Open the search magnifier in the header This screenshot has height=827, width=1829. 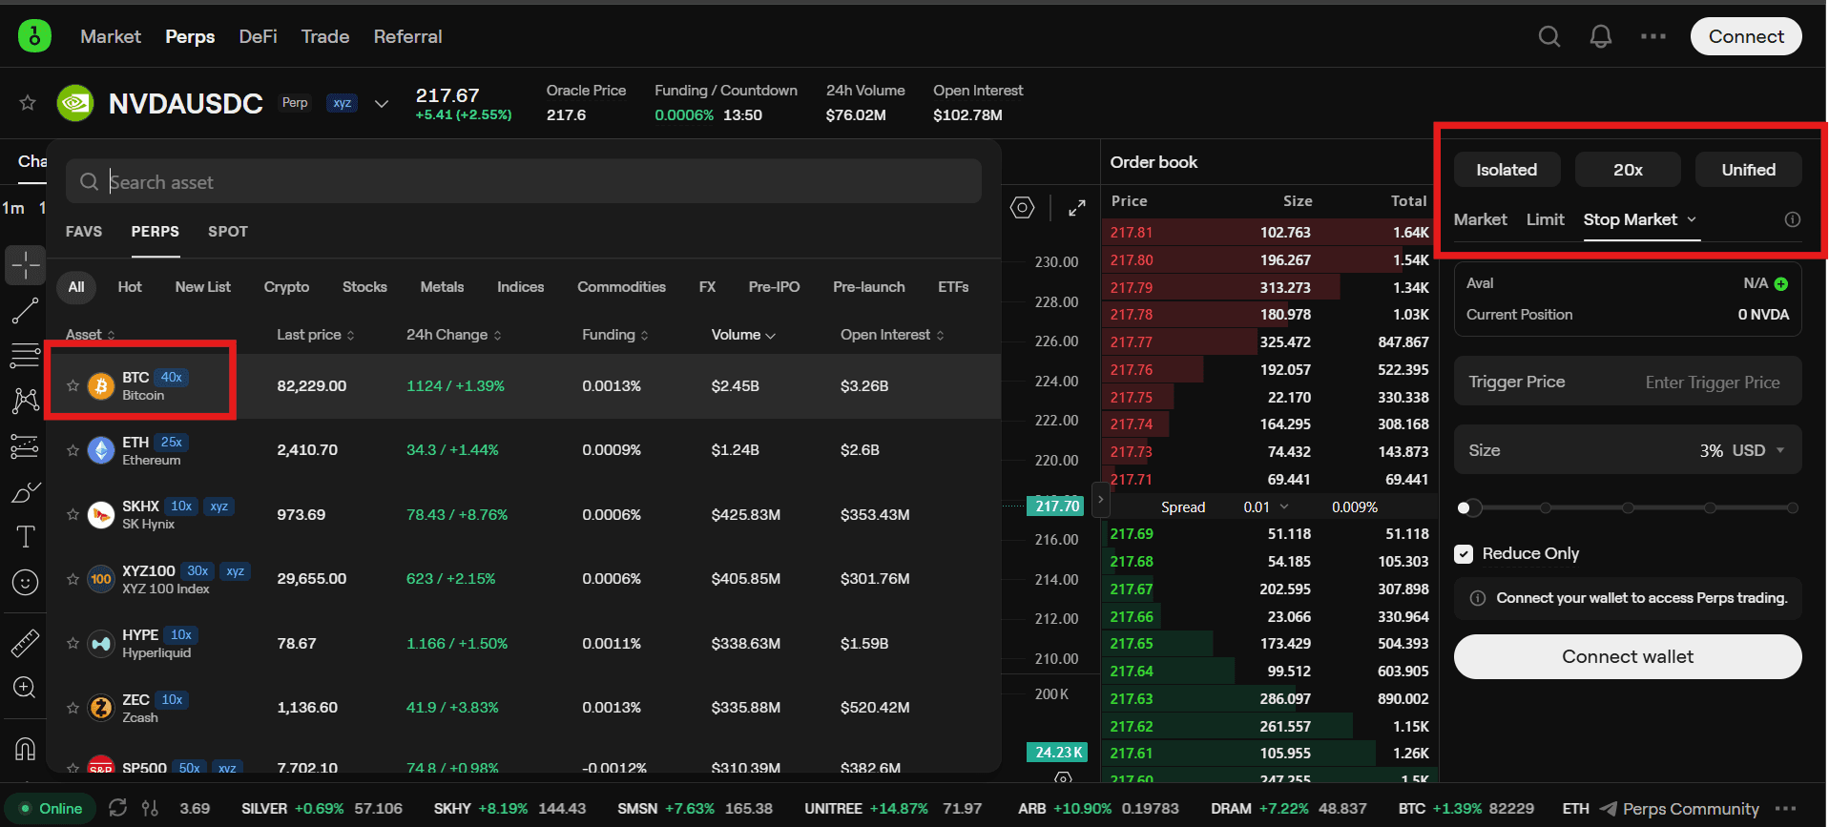pyautogui.click(x=1549, y=36)
